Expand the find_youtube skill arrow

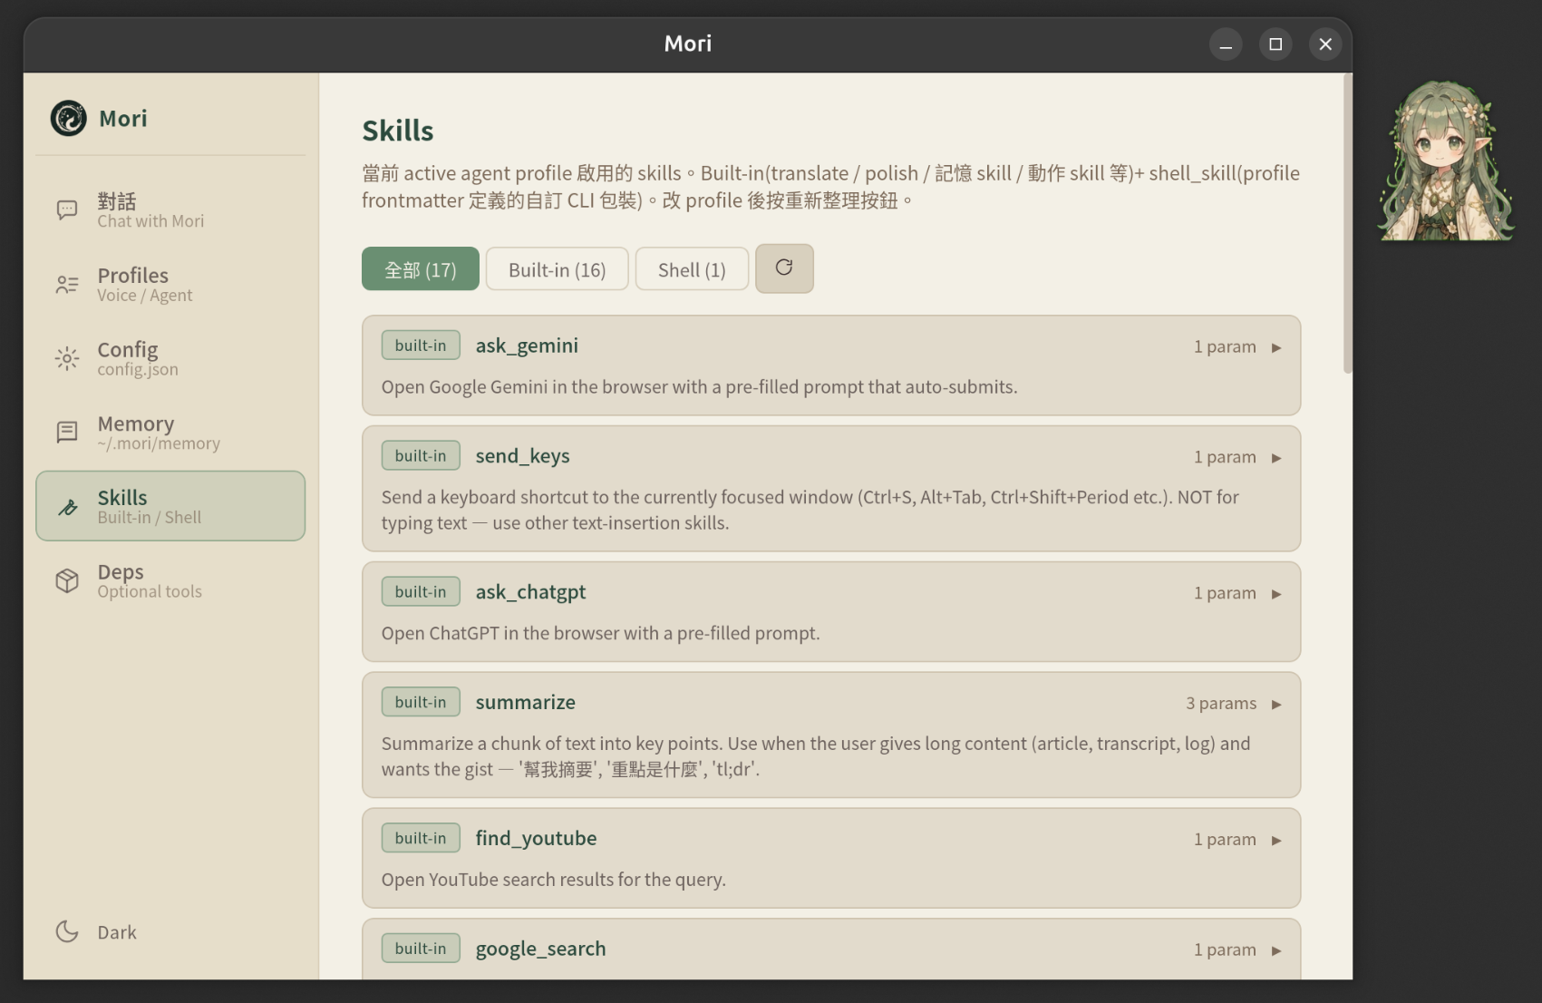1276,841
